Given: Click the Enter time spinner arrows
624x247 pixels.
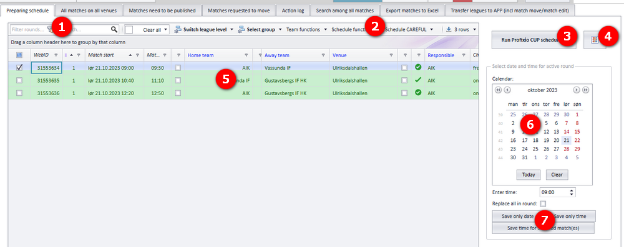Looking at the screenshot, I should pos(572,192).
